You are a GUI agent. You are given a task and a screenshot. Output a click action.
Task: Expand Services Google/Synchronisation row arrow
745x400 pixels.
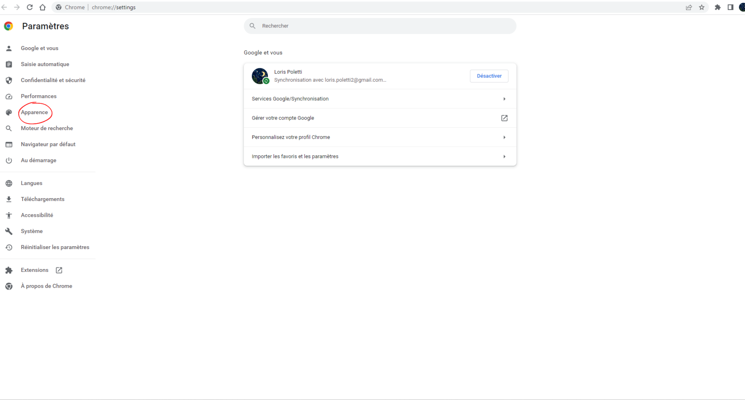504,99
